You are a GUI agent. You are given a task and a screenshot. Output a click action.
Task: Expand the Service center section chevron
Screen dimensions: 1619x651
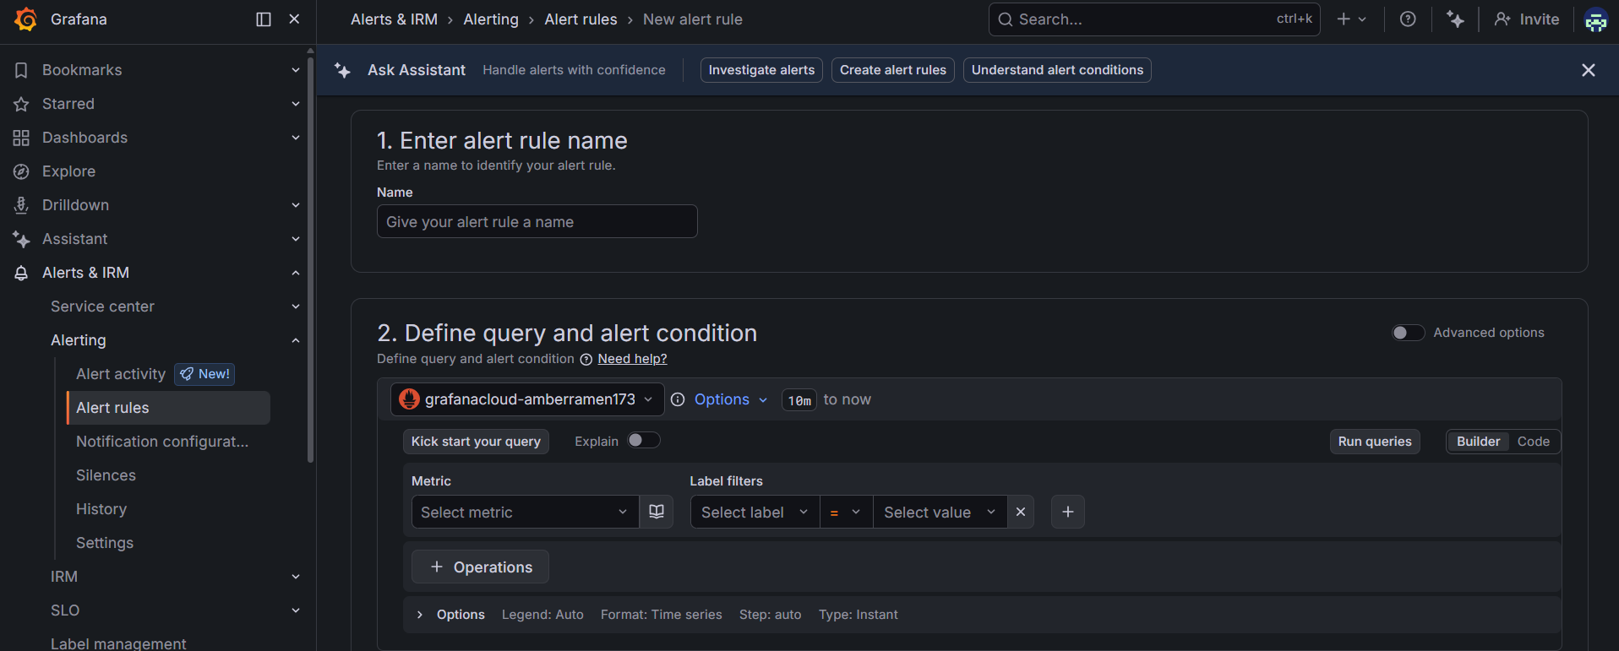pos(296,307)
